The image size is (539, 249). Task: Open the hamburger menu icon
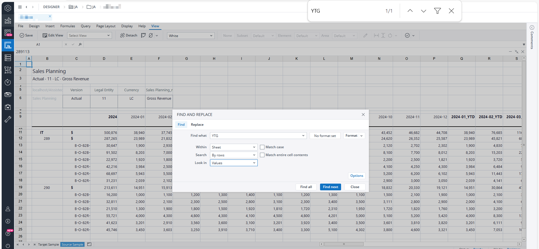(x=20, y=7)
